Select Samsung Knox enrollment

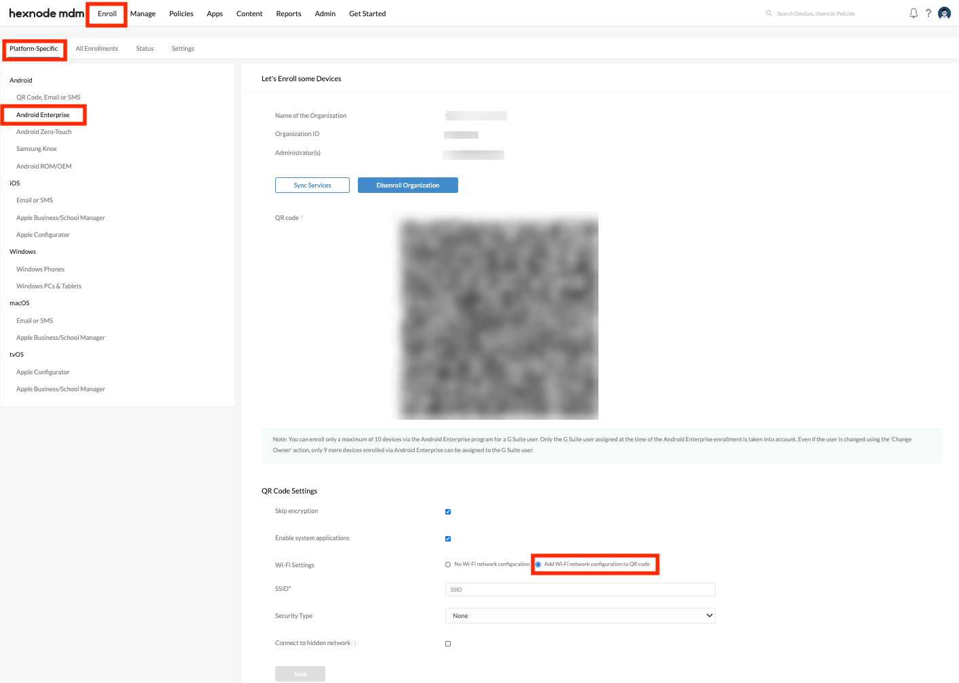click(x=37, y=149)
